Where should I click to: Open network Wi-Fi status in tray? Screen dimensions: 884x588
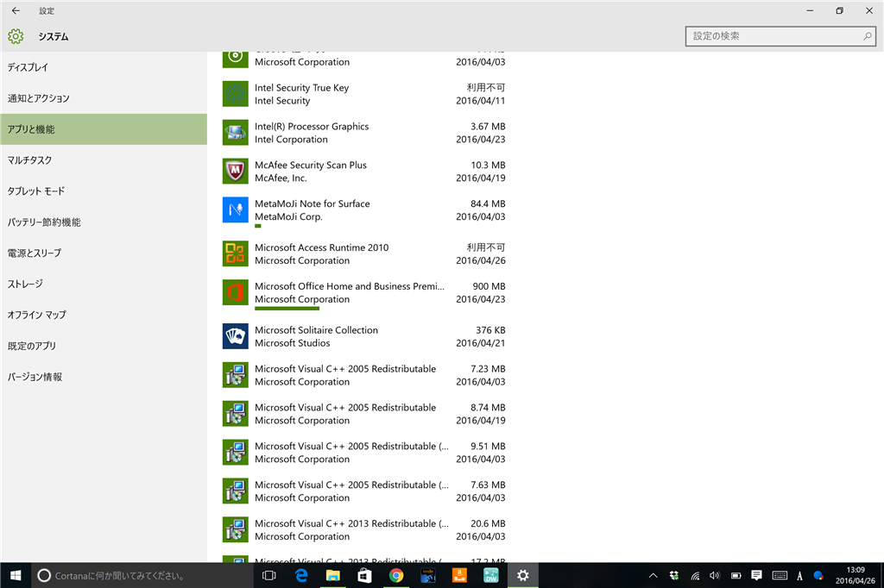point(695,576)
